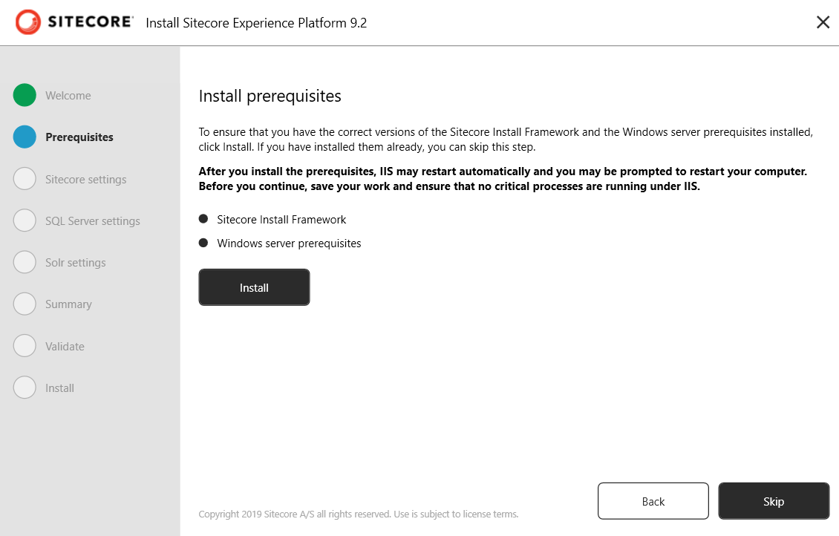Click the Solr settings step circle

coord(25,262)
